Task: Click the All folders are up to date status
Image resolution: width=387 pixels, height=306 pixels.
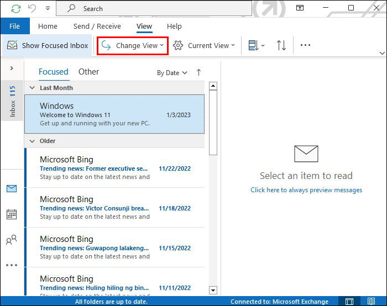Action: (x=111, y=302)
